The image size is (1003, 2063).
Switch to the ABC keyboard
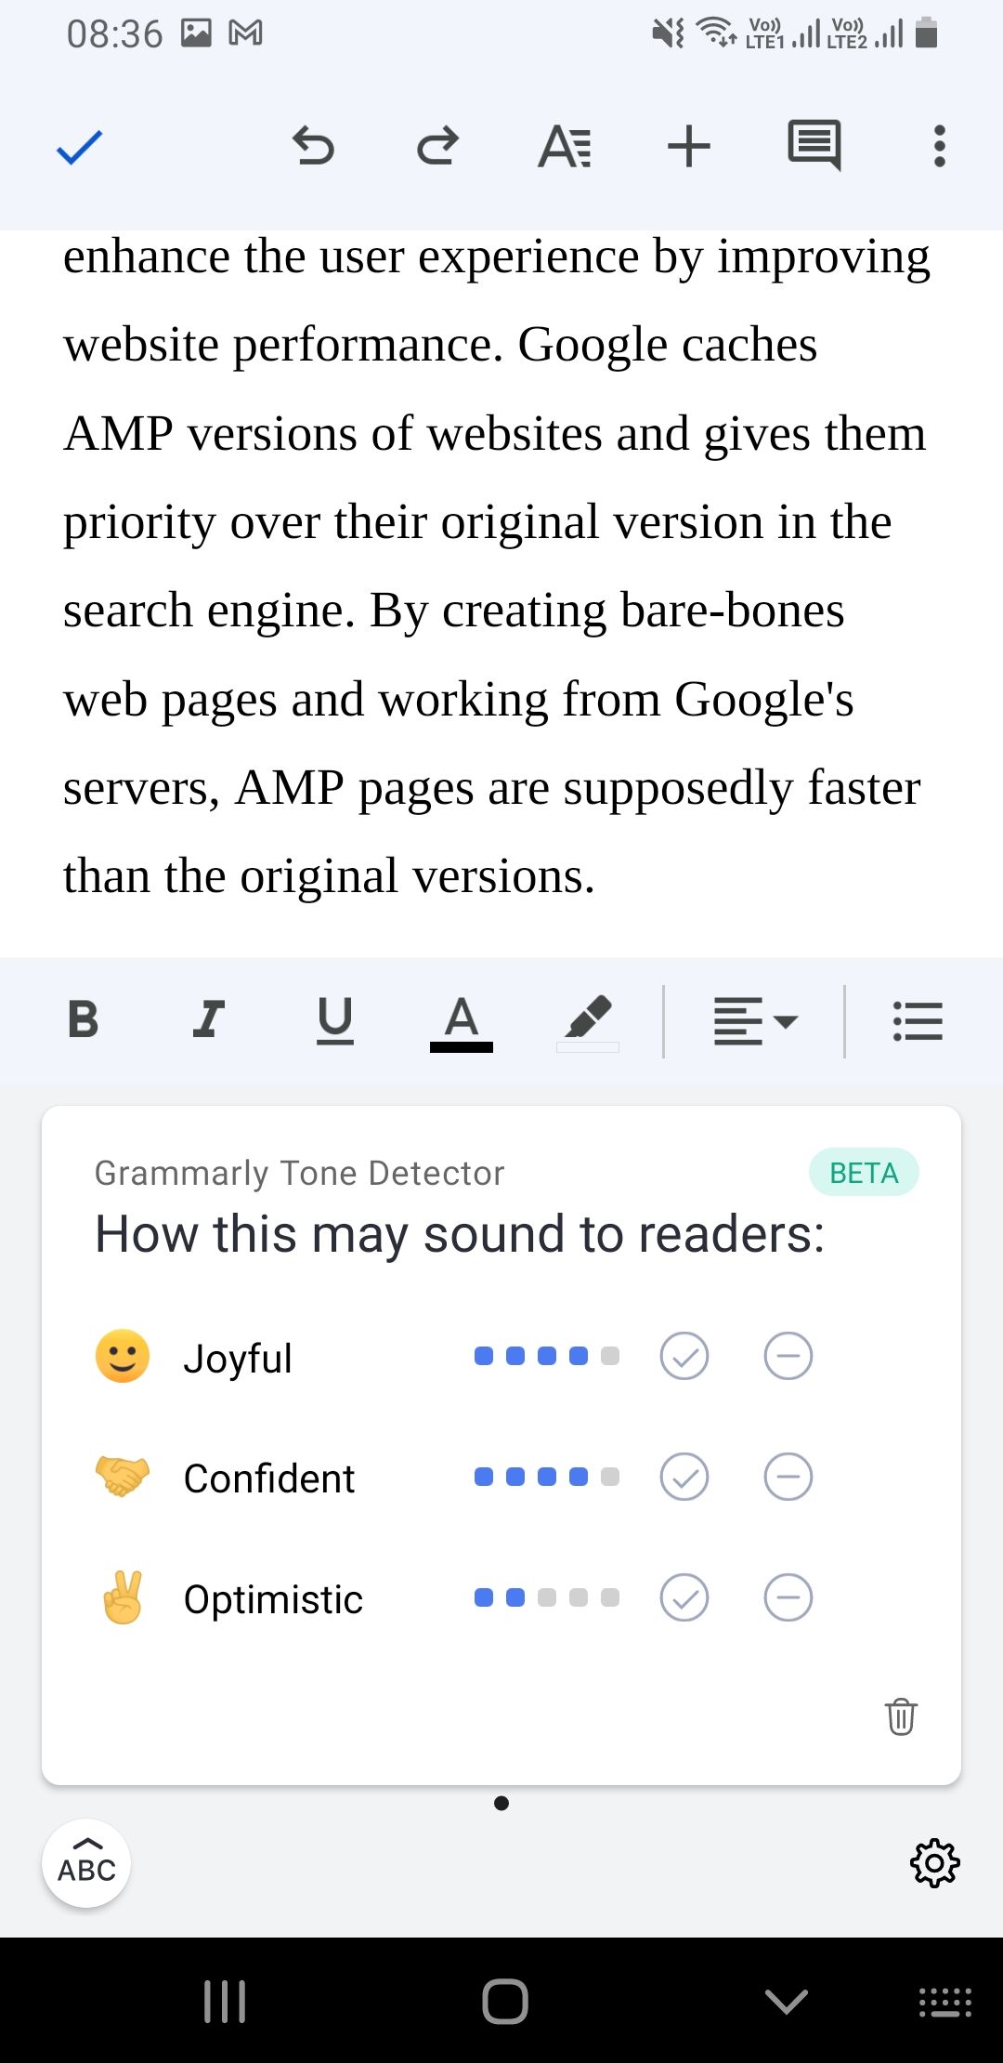click(86, 1863)
